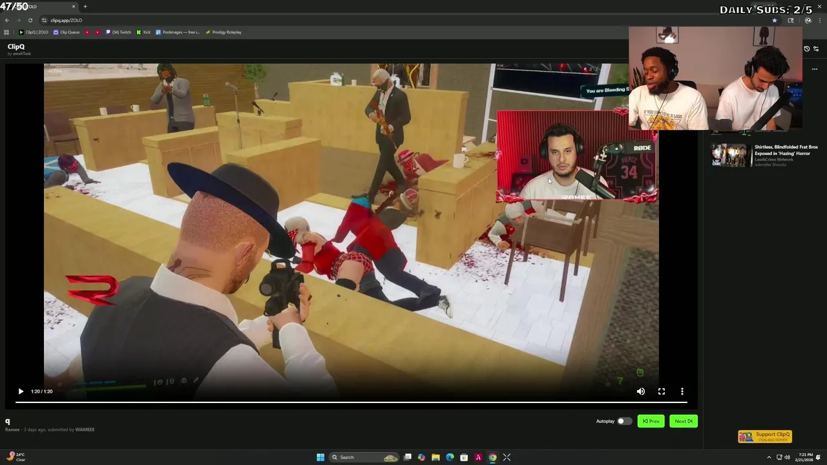Screen dimensions: 827x465
Task: Open Task View in taskbar
Action: (408, 457)
